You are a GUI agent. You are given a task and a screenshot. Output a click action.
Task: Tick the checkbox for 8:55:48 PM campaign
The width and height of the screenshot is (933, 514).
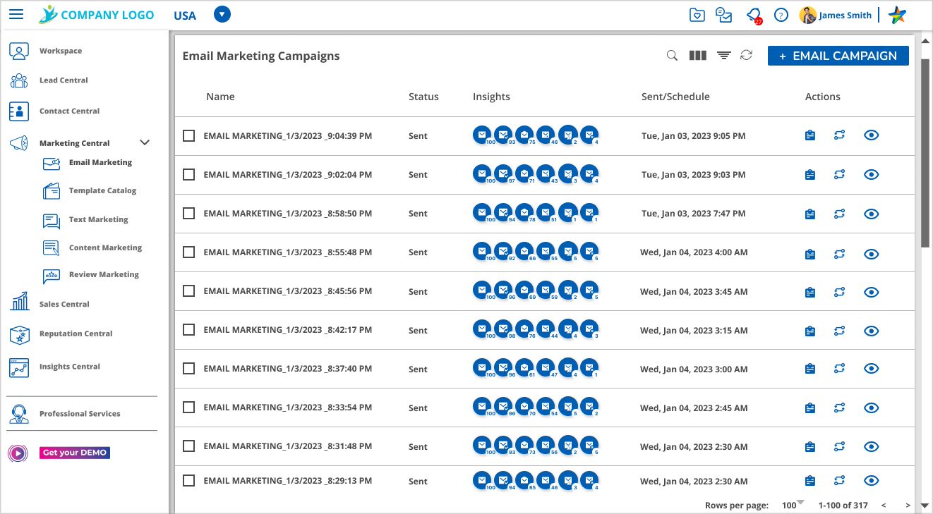188,252
